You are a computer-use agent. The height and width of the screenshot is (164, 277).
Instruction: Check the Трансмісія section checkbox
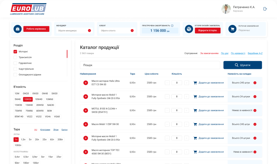tap(15, 57)
